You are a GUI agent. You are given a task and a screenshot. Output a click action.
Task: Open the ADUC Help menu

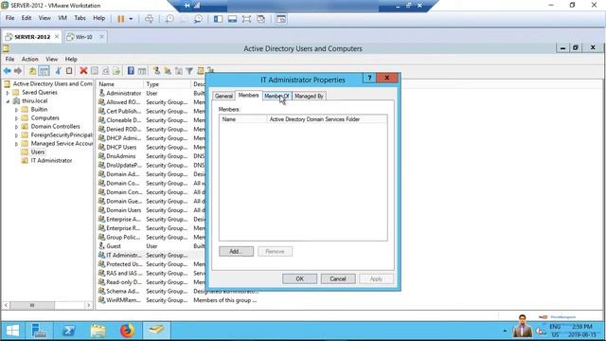[71, 59]
